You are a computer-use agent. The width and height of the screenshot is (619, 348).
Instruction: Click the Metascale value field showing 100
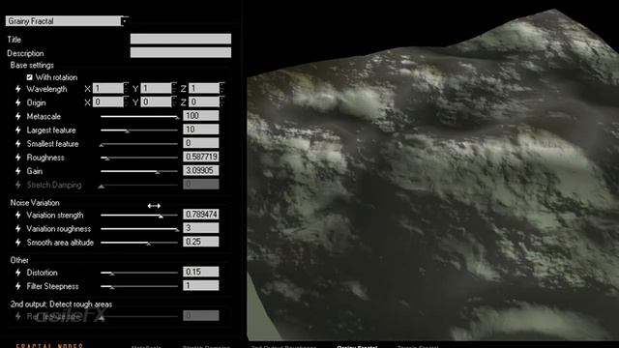click(x=201, y=116)
